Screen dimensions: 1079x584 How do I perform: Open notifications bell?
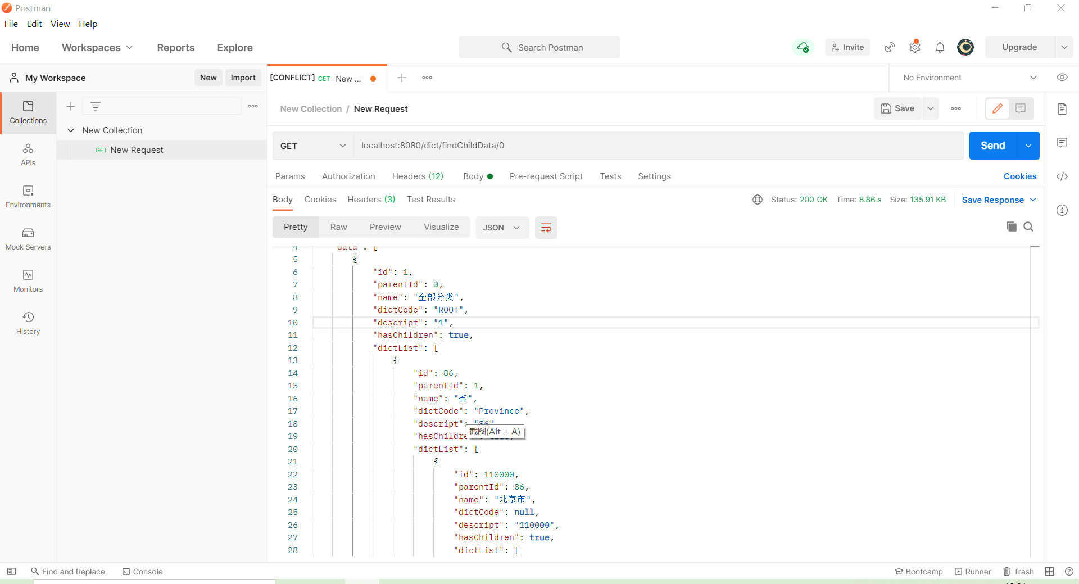tap(940, 47)
